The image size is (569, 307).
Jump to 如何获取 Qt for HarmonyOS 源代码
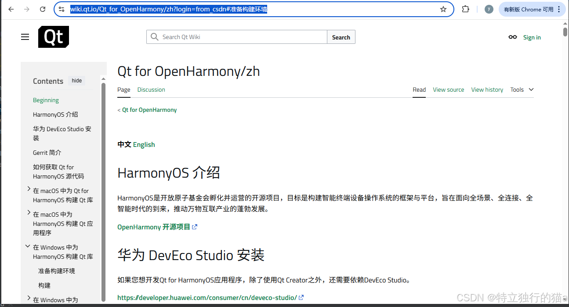tap(58, 171)
